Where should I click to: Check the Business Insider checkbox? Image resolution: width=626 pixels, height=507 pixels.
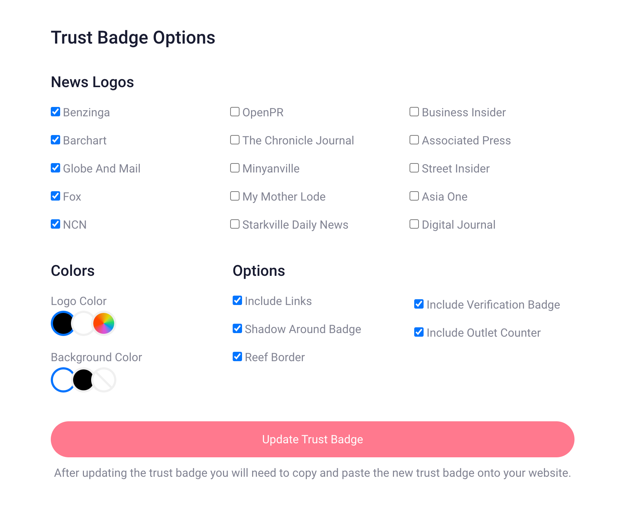coord(414,112)
